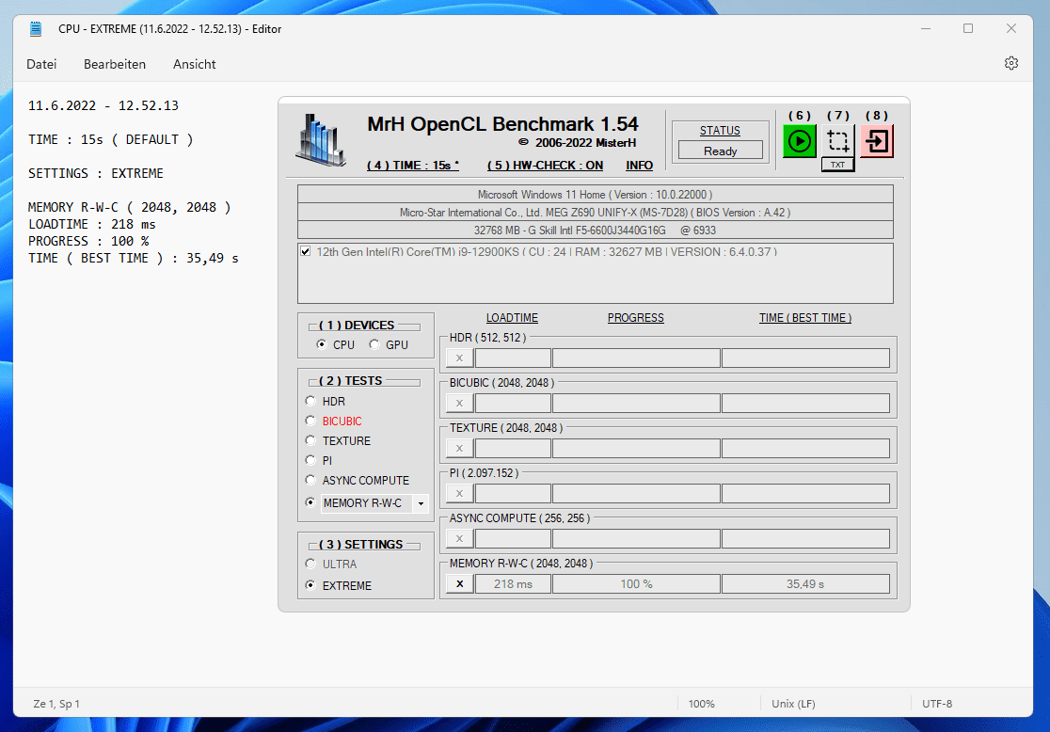
Task: Click the SETTINGS : EXTREME text line in editor
Action: click(96, 173)
